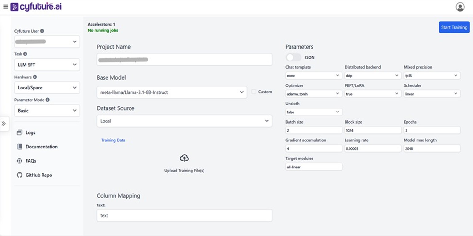The width and height of the screenshot is (473, 236).
Task: Click the Documentation book icon
Action: pos(20,147)
